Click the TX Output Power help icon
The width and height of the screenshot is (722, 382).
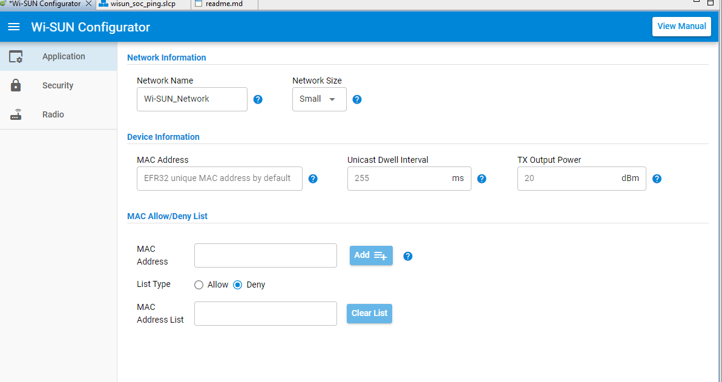point(657,179)
